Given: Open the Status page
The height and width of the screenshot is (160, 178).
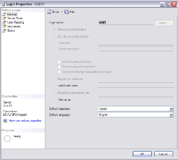Looking at the screenshot, I should 11,31.
